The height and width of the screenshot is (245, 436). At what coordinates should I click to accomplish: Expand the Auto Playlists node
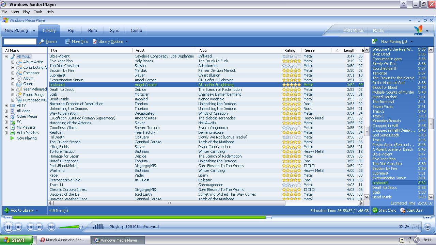click(x=6, y=133)
